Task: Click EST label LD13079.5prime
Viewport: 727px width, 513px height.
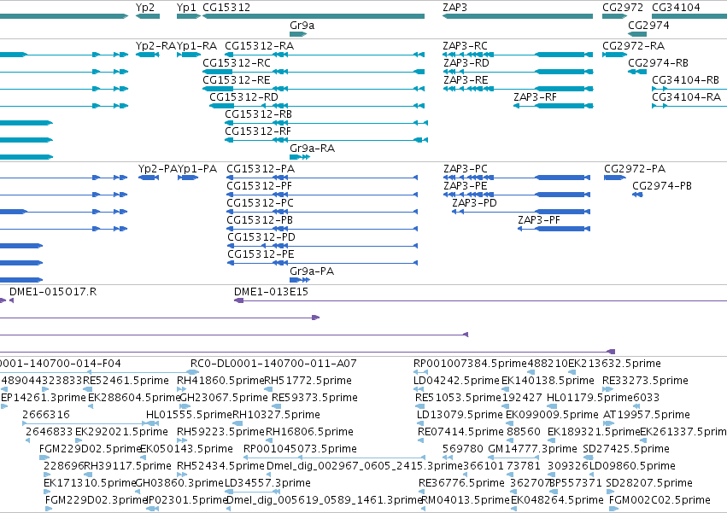Action: [x=460, y=415]
